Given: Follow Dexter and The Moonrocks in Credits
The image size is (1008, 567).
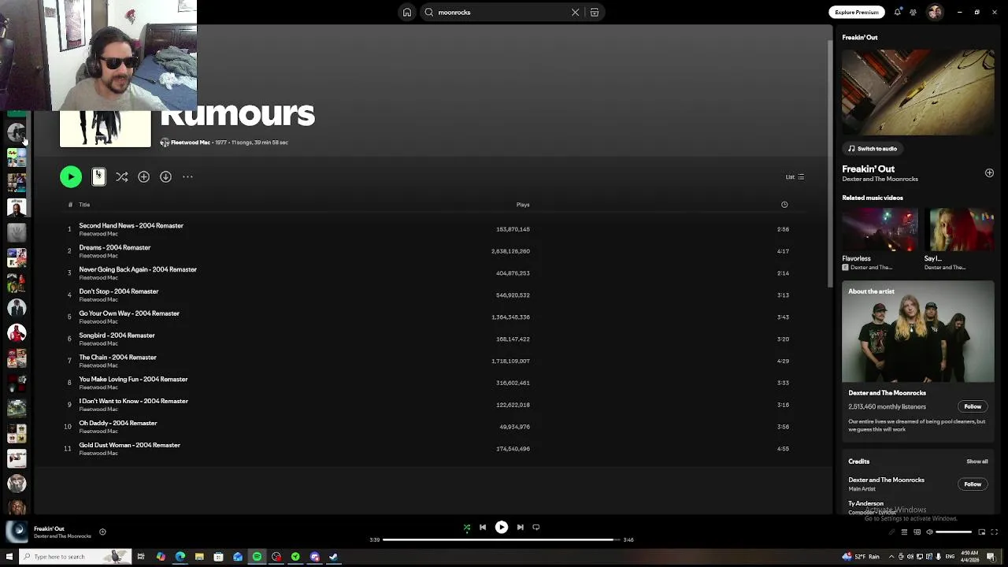Looking at the screenshot, I should [973, 484].
